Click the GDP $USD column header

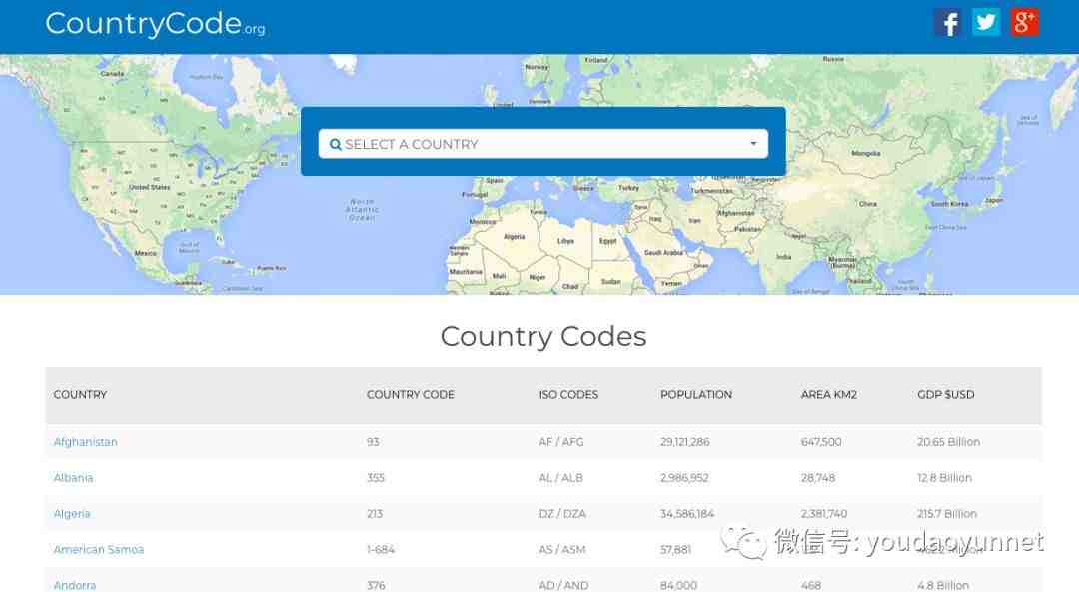(945, 395)
